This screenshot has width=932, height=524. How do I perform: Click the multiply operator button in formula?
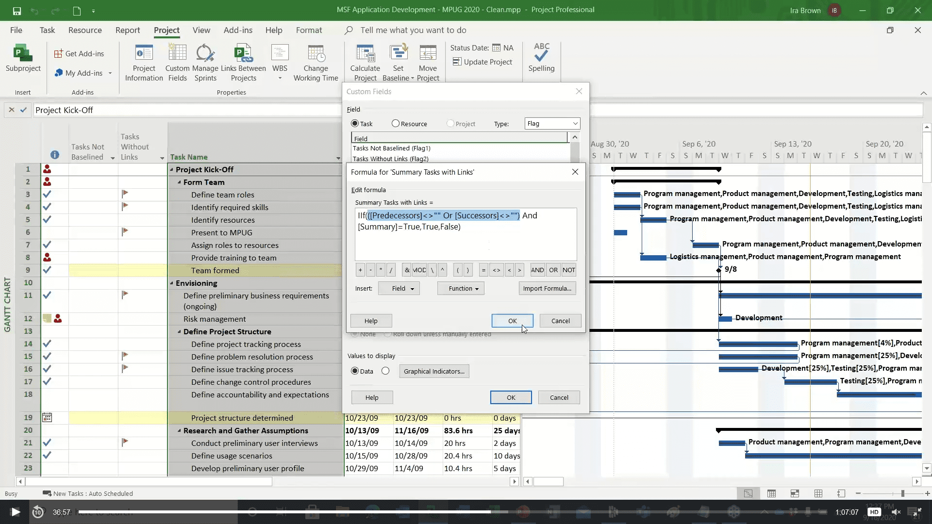(x=381, y=270)
